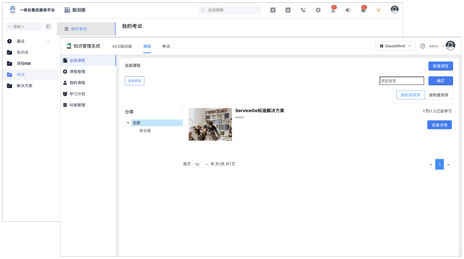Switch to the 考试 tab
This screenshot has width=464, height=259.
click(166, 46)
